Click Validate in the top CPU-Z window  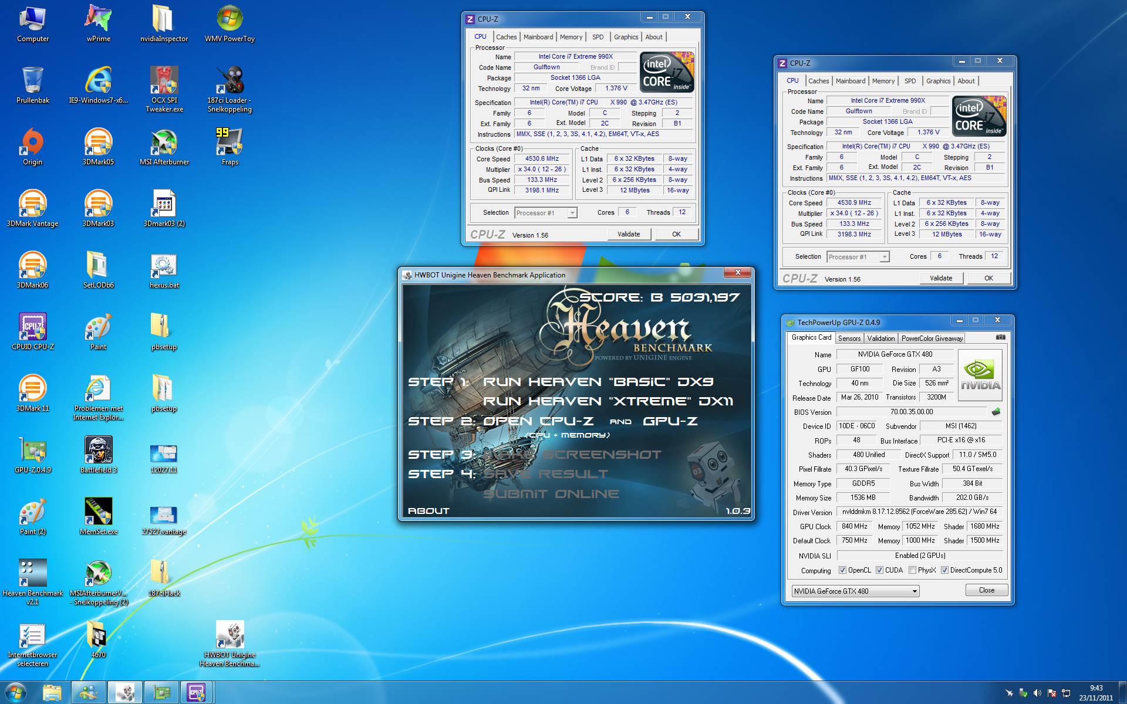pos(629,234)
